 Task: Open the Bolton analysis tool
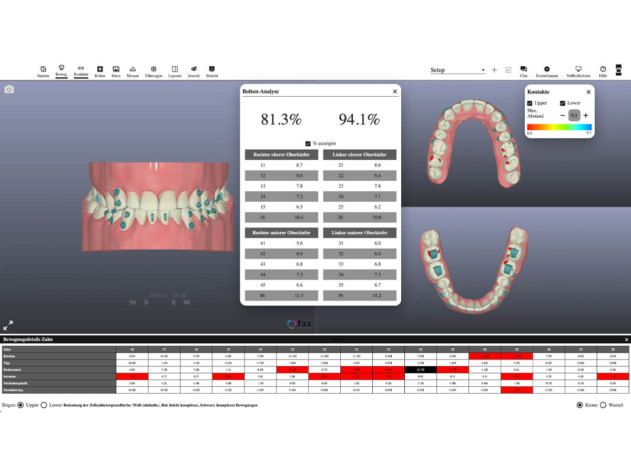pos(100,71)
